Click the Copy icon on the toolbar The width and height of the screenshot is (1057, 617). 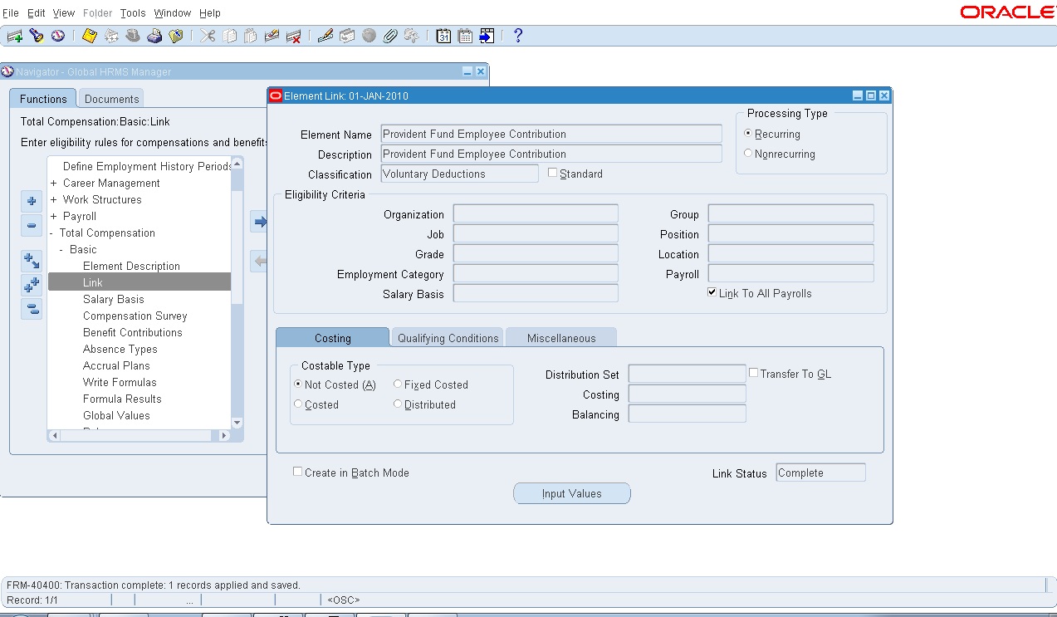coord(229,35)
